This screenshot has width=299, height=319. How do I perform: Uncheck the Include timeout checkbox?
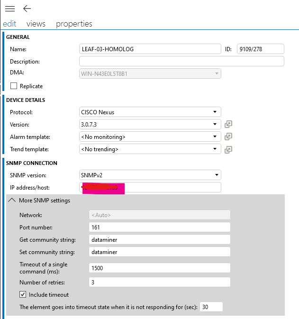pos(23,294)
